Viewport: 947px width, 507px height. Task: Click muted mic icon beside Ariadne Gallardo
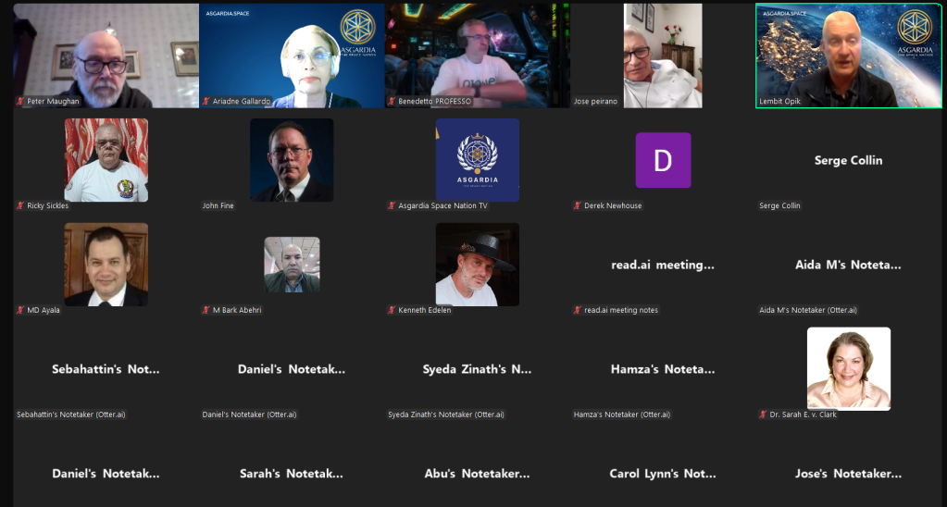[206, 101]
